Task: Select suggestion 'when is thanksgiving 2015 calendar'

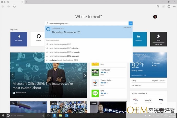Action: [64, 48]
